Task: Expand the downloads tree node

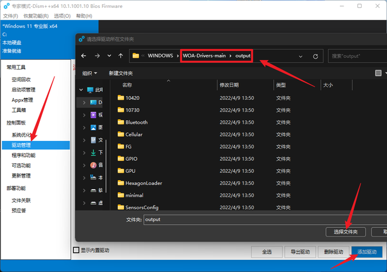Action: 84,152
